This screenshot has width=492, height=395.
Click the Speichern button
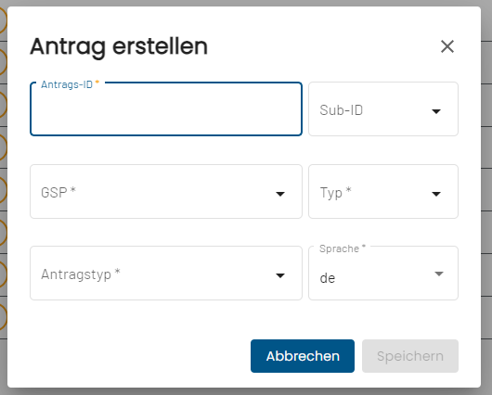[410, 356]
